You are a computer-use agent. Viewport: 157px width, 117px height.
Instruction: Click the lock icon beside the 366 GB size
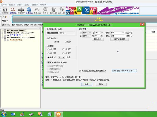(93, 36)
